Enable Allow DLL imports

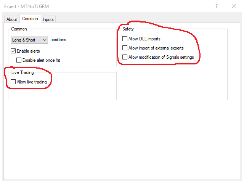point(125,39)
